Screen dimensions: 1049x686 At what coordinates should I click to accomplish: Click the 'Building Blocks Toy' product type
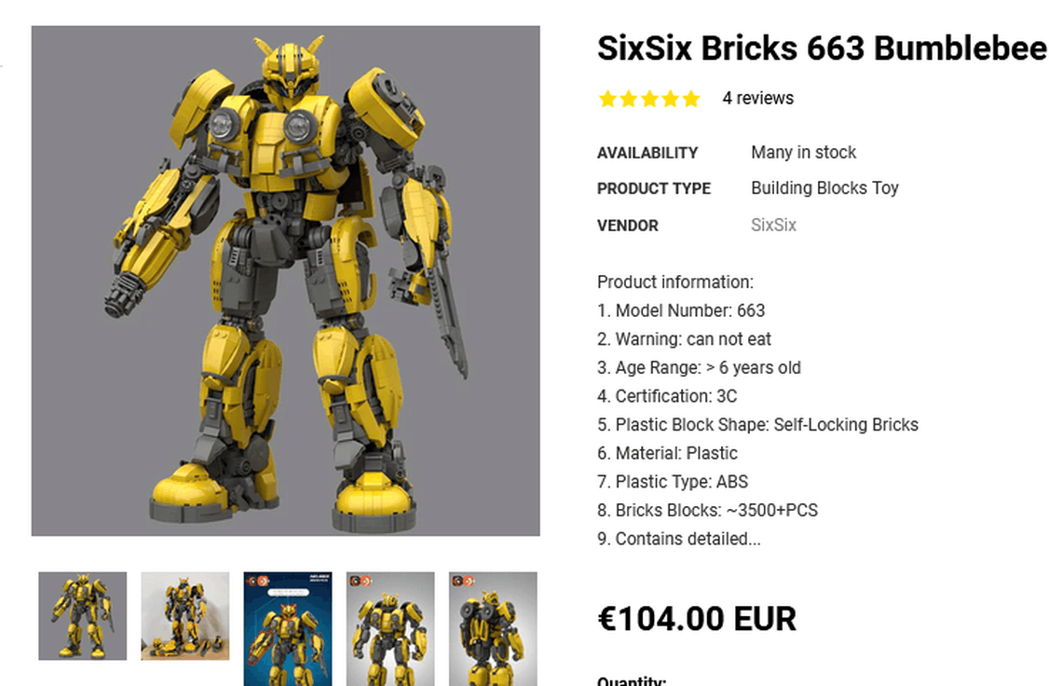pos(824,188)
